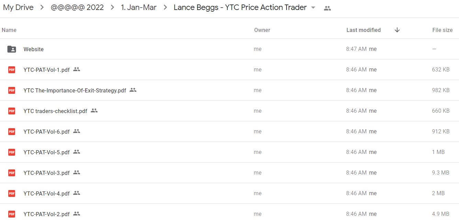This screenshot has height=222, width=459.
Task: Go to My Drive breadcrumb
Action: pyautogui.click(x=18, y=8)
